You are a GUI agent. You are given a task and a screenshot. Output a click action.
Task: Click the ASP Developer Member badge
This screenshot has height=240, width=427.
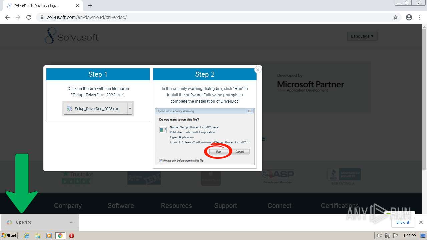click(278, 177)
